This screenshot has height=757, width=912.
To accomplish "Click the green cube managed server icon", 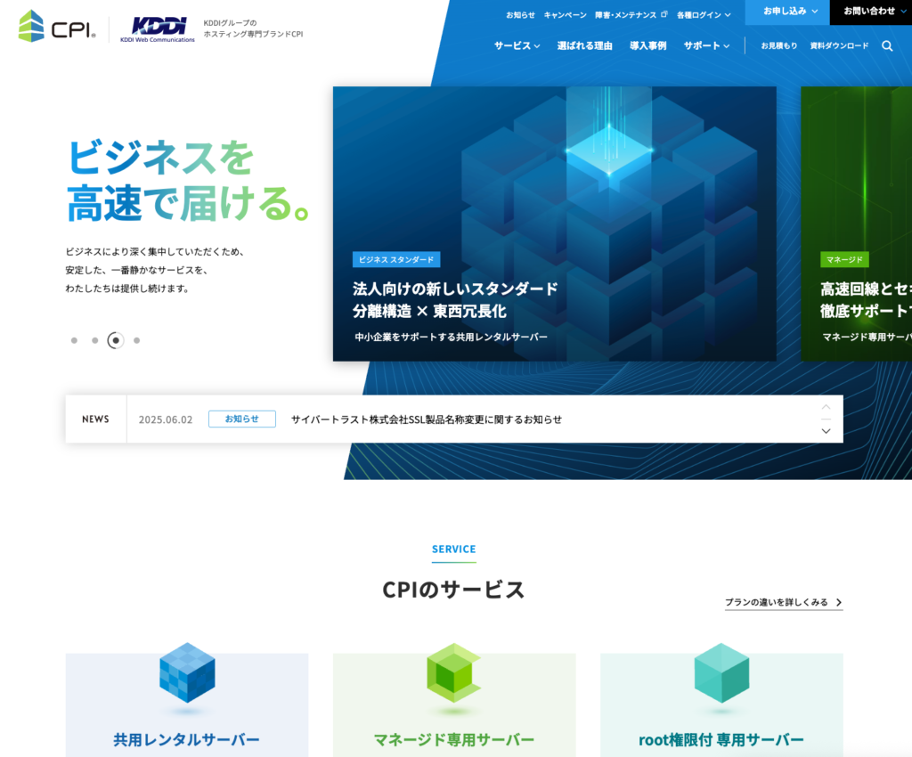I will click(454, 673).
